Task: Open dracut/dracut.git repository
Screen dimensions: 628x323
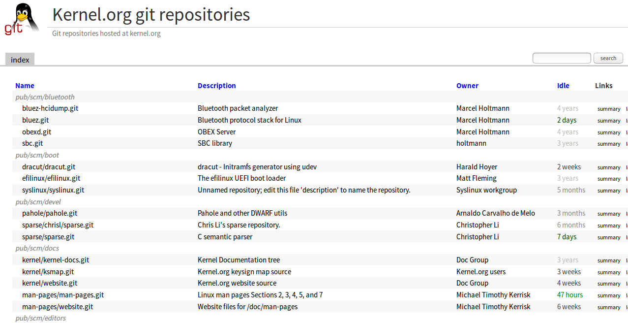Action: click(x=49, y=167)
